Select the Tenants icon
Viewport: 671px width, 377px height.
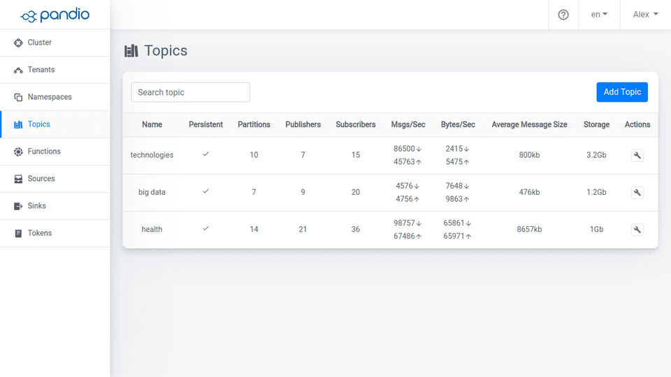18,70
